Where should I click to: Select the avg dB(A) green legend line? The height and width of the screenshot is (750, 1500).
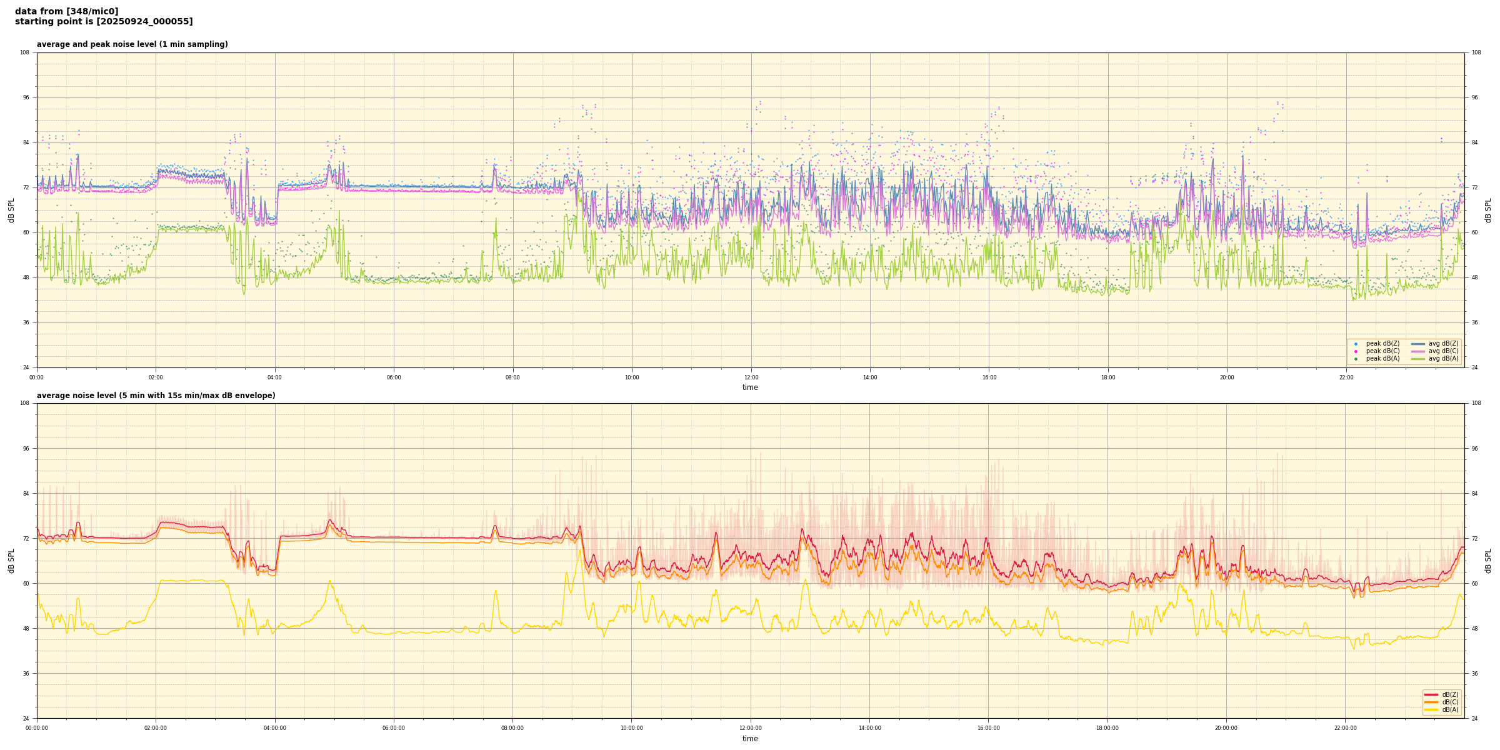click(x=1418, y=359)
